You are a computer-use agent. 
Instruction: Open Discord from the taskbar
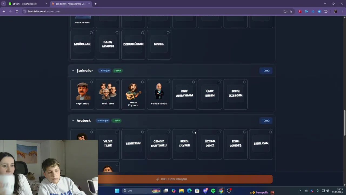(x=205, y=191)
